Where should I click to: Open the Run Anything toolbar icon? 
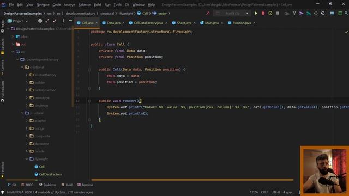pyautogui.click(x=340, y=13)
